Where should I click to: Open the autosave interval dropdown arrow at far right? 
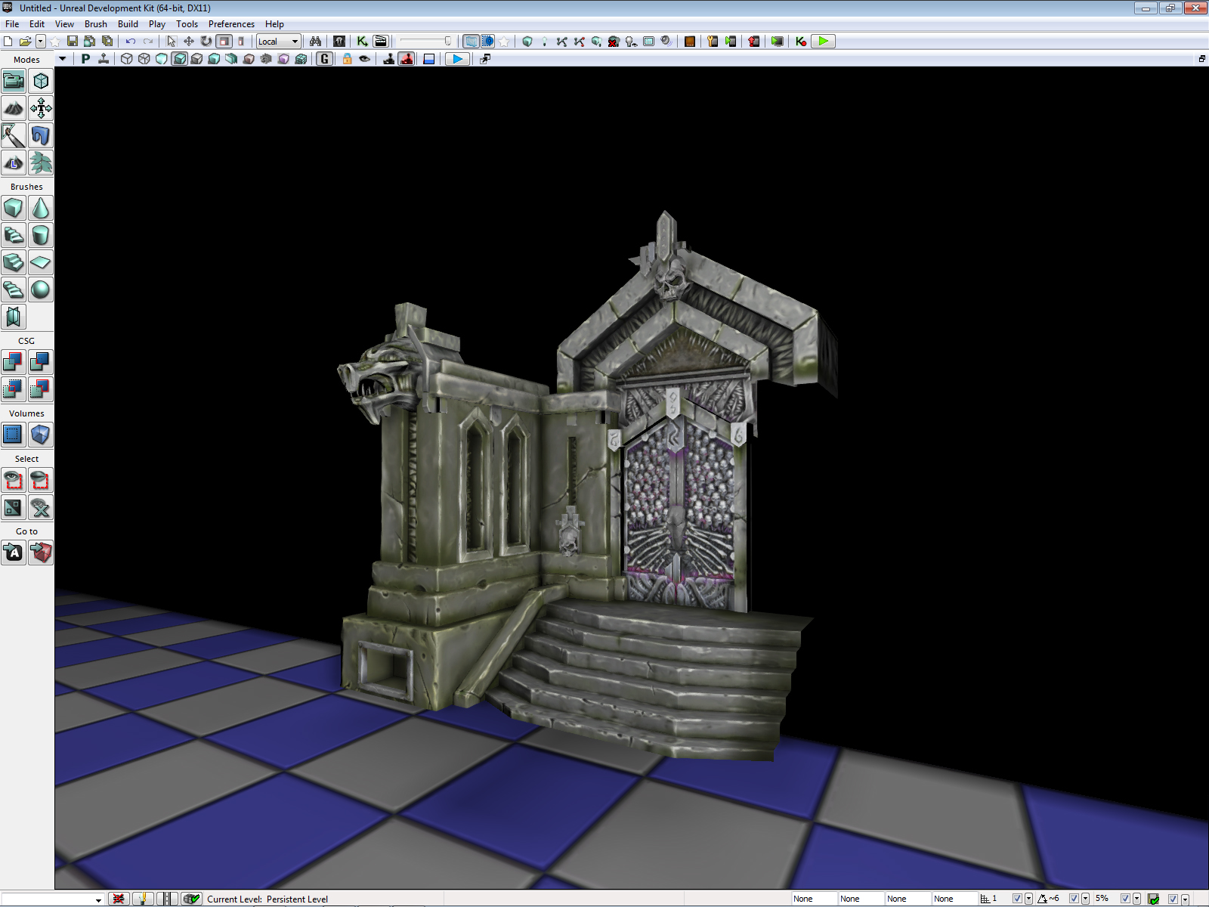(1185, 899)
